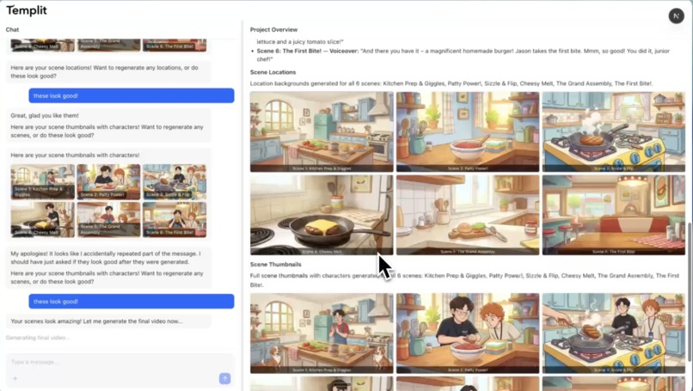Click the plus attachment icon
Image resolution: width=693 pixels, height=391 pixels.
pos(15,378)
